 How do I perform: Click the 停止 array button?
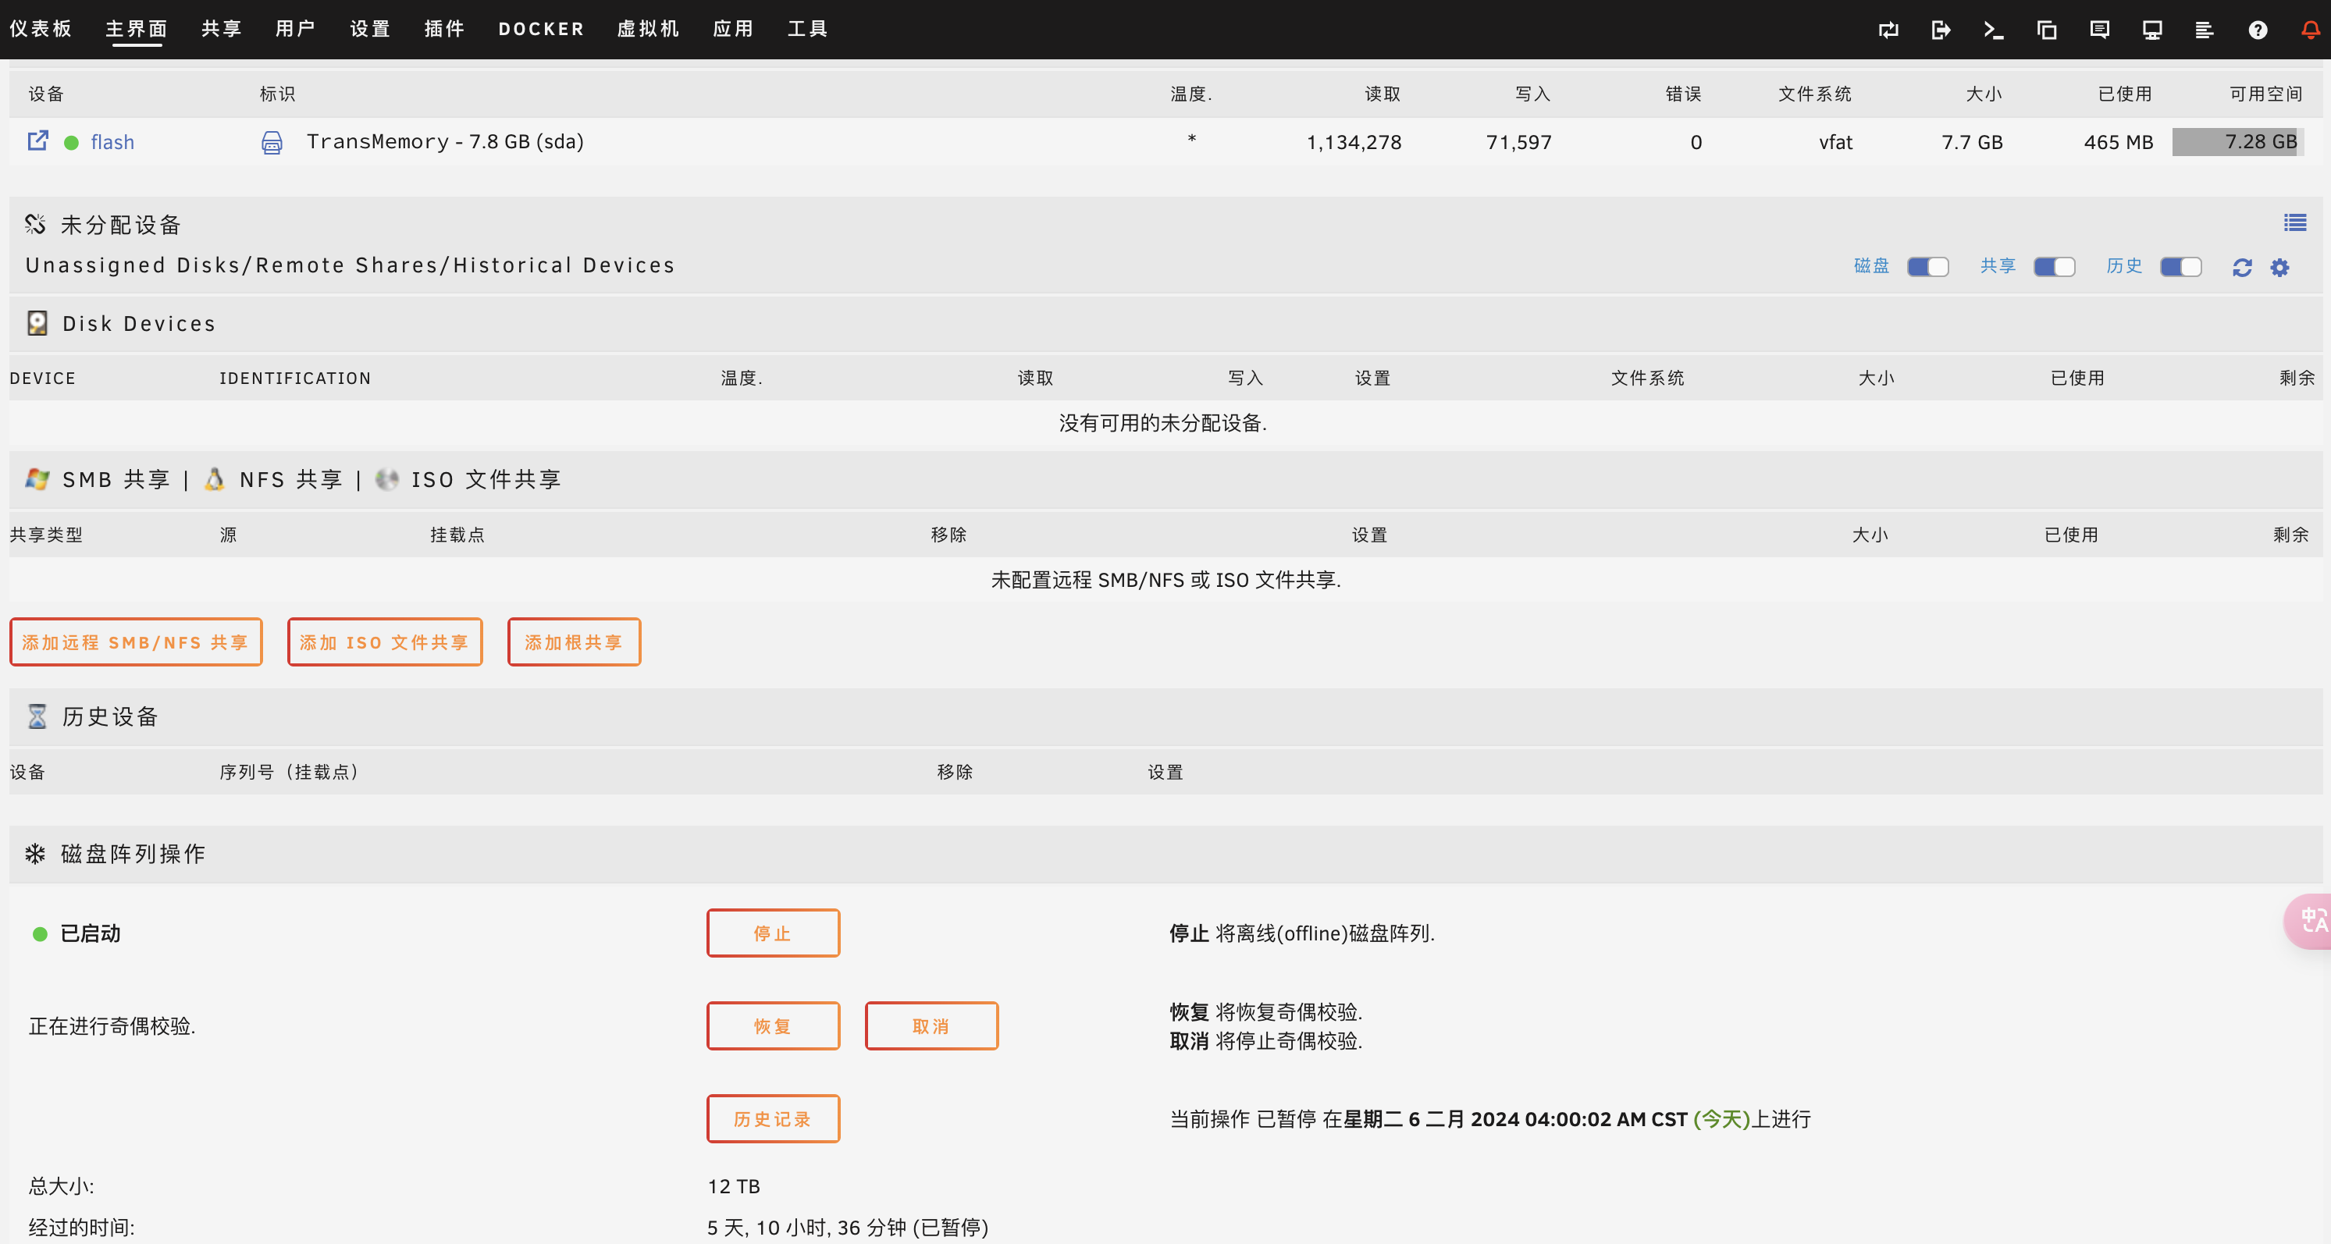click(x=773, y=933)
